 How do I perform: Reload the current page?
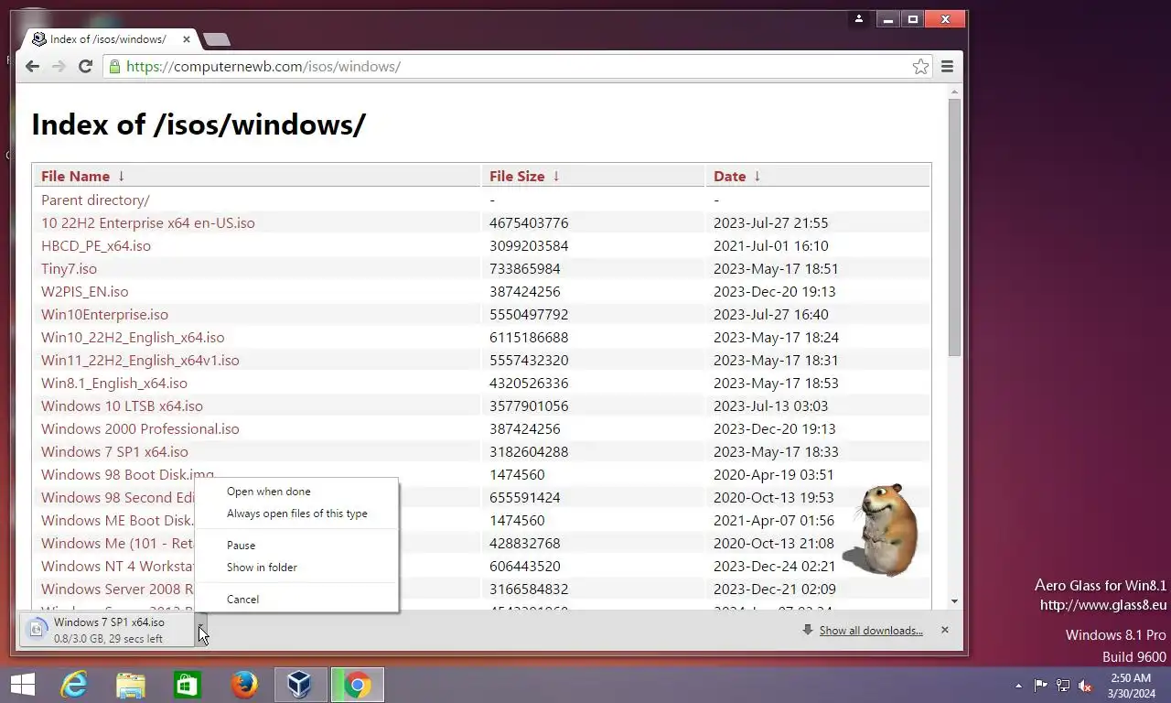[x=85, y=66]
